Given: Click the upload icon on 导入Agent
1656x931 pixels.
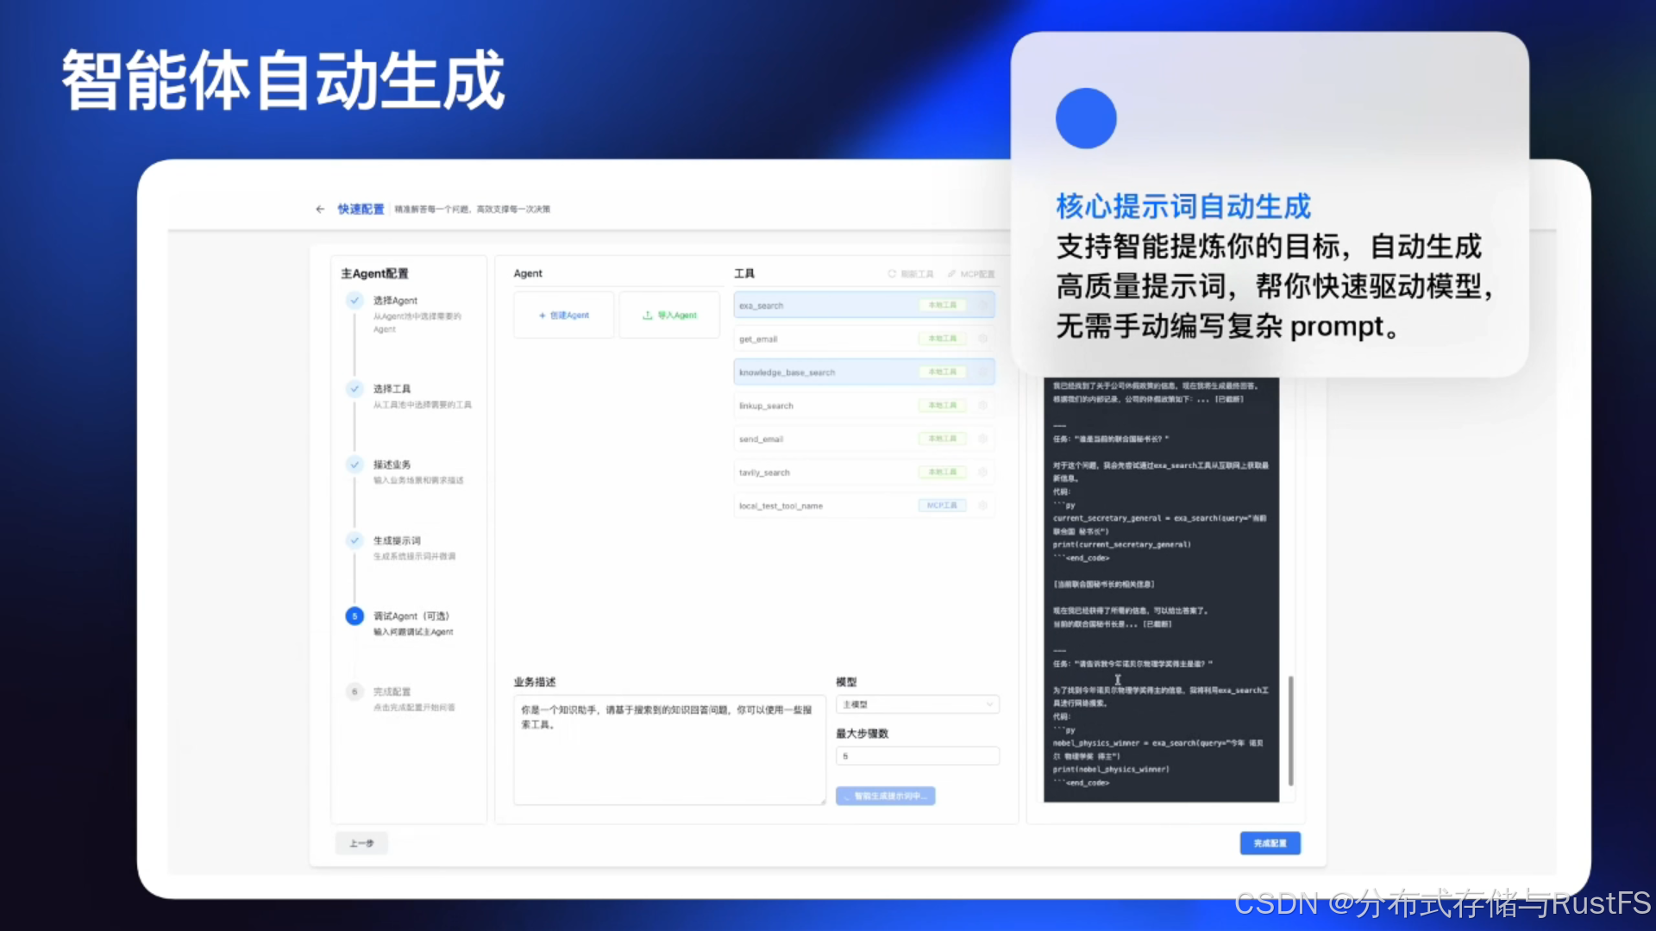Looking at the screenshot, I should pyautogui.click(x=648, y=316).
